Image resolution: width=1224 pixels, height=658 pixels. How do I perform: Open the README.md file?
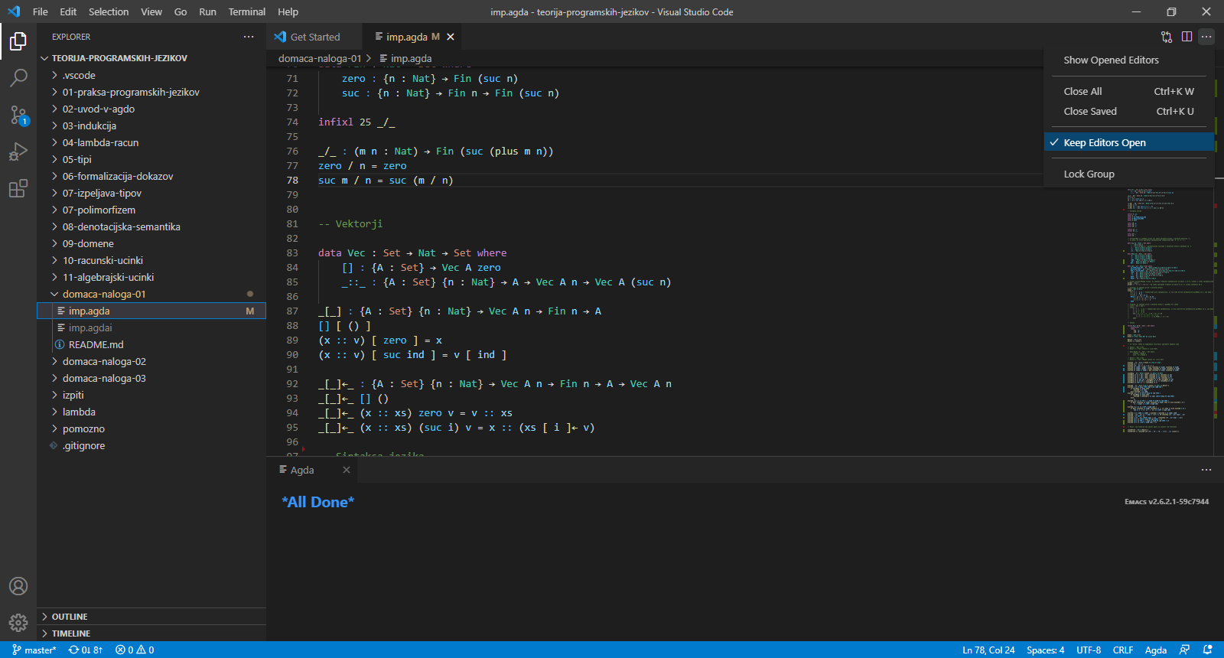pyautogui.click(x=151, y=344)
